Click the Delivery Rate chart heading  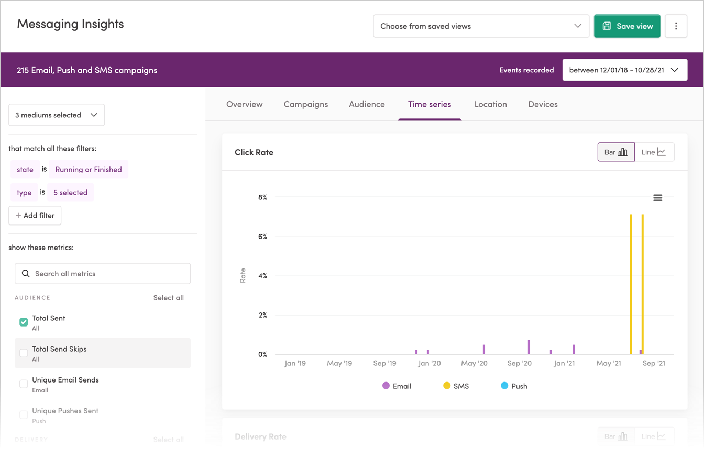pos(260,436)
